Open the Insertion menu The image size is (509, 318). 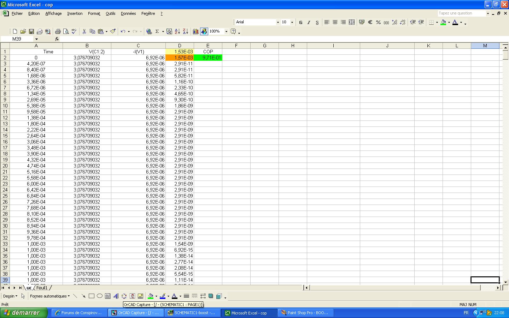tap(75, 13)
